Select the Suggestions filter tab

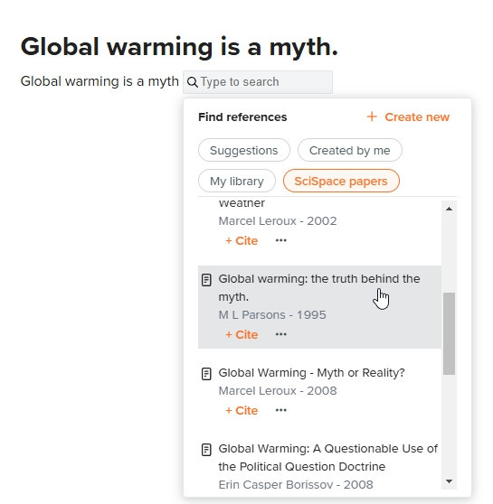point(243,150)
